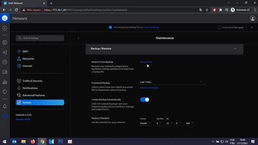Open the Windows Start menu
Image resolution: width=258 pixels, height=145 pixels.
click(x=4, y=141)
